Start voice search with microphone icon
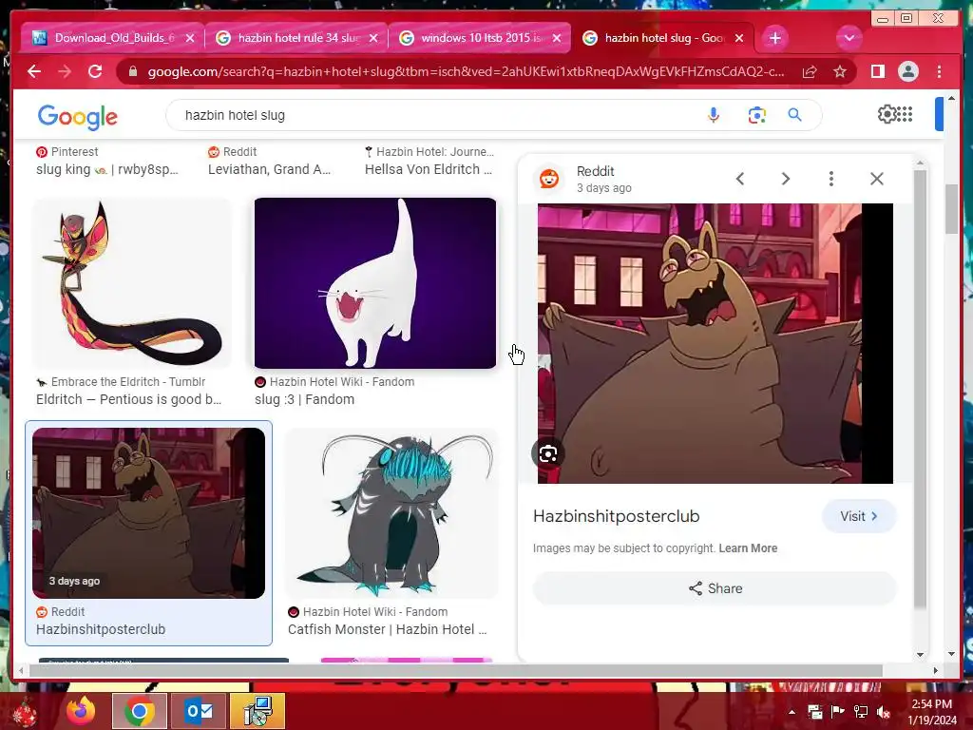Image resolution: width=973 pixels, height=730 pixels. tap(714, 115)
